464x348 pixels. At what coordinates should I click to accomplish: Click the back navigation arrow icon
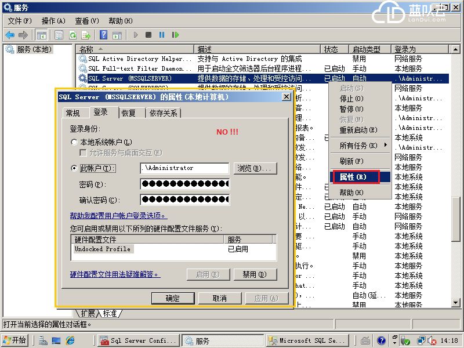click(x=9, y=34)
